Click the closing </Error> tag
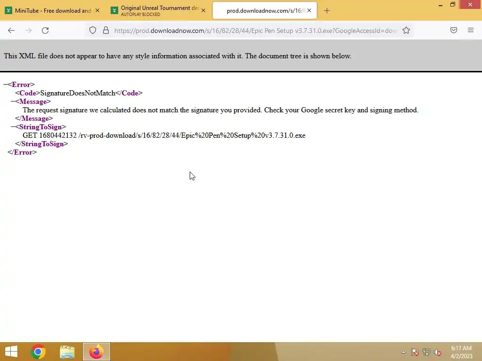The height and width of the screenshot is (361, 482). (x=22, y=152)
